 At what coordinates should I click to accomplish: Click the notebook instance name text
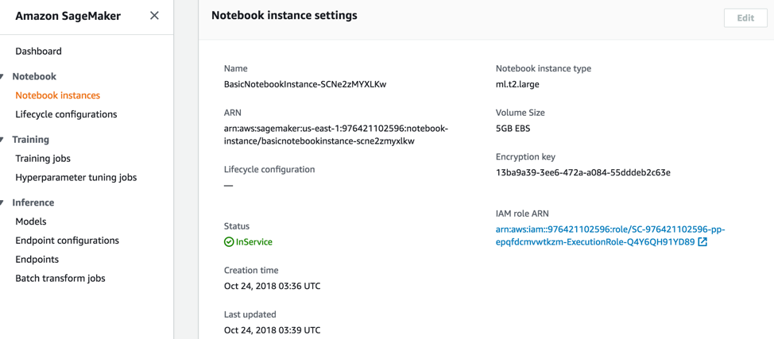(305, 84)
